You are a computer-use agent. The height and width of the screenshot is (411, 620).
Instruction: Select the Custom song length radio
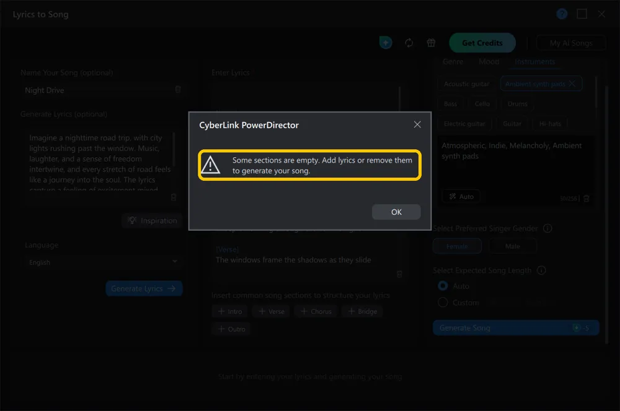click(x=443, y=303)
